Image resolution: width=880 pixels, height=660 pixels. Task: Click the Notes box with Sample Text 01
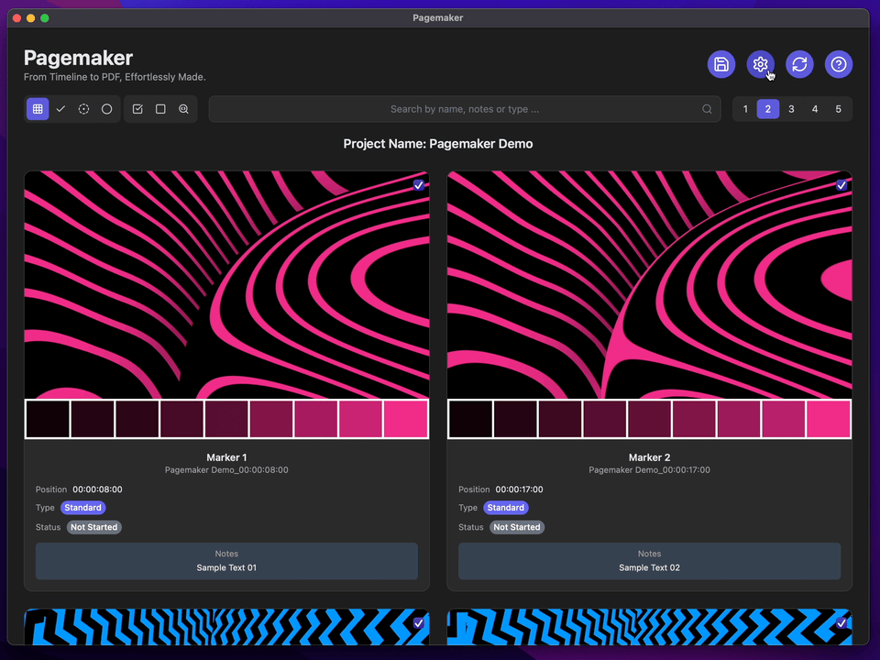(226, 561)
